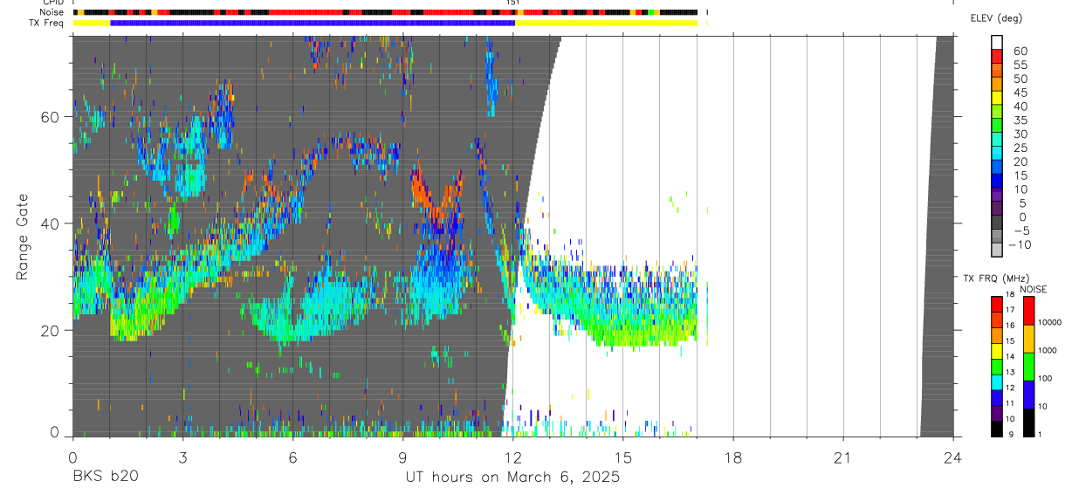Pick the green 30–35 segment of ELEV colorbar
This screenshot has width=1072, height=495.
(997, 125)
